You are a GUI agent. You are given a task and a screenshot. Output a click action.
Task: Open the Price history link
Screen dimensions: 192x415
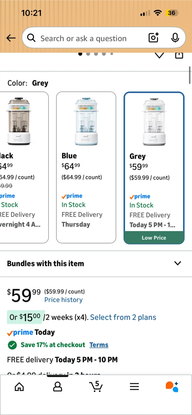point(64,300)
